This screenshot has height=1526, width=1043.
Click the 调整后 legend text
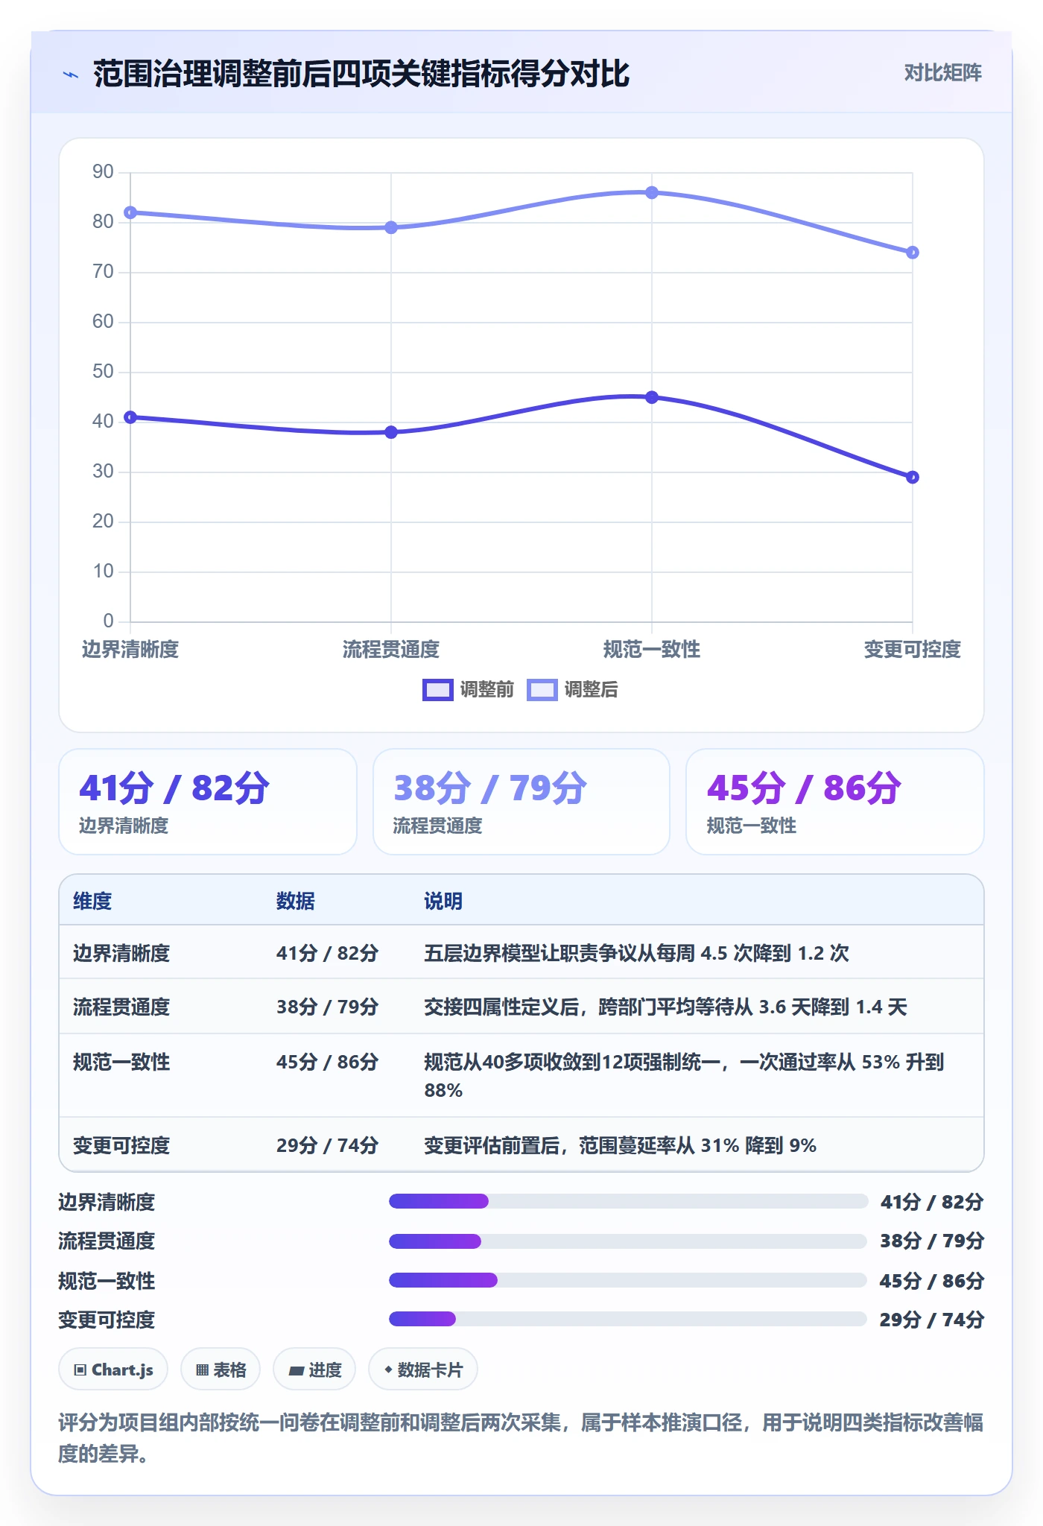coord(591,690)
